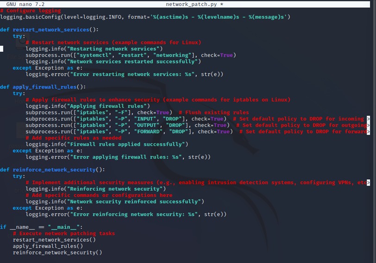Click the try: under apply_firewall_rules definition
This screenshot has width=376, height=263.
click(x=19, y=93)
